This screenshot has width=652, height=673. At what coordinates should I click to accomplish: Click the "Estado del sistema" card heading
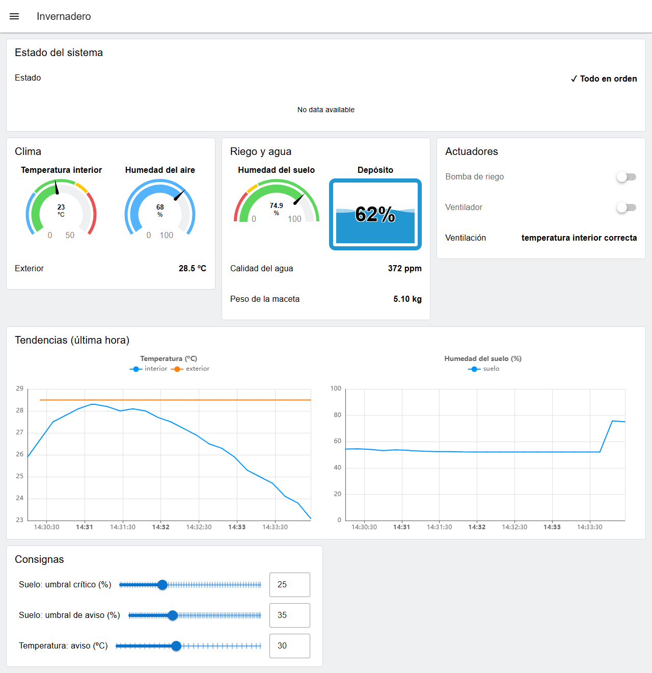59,53
